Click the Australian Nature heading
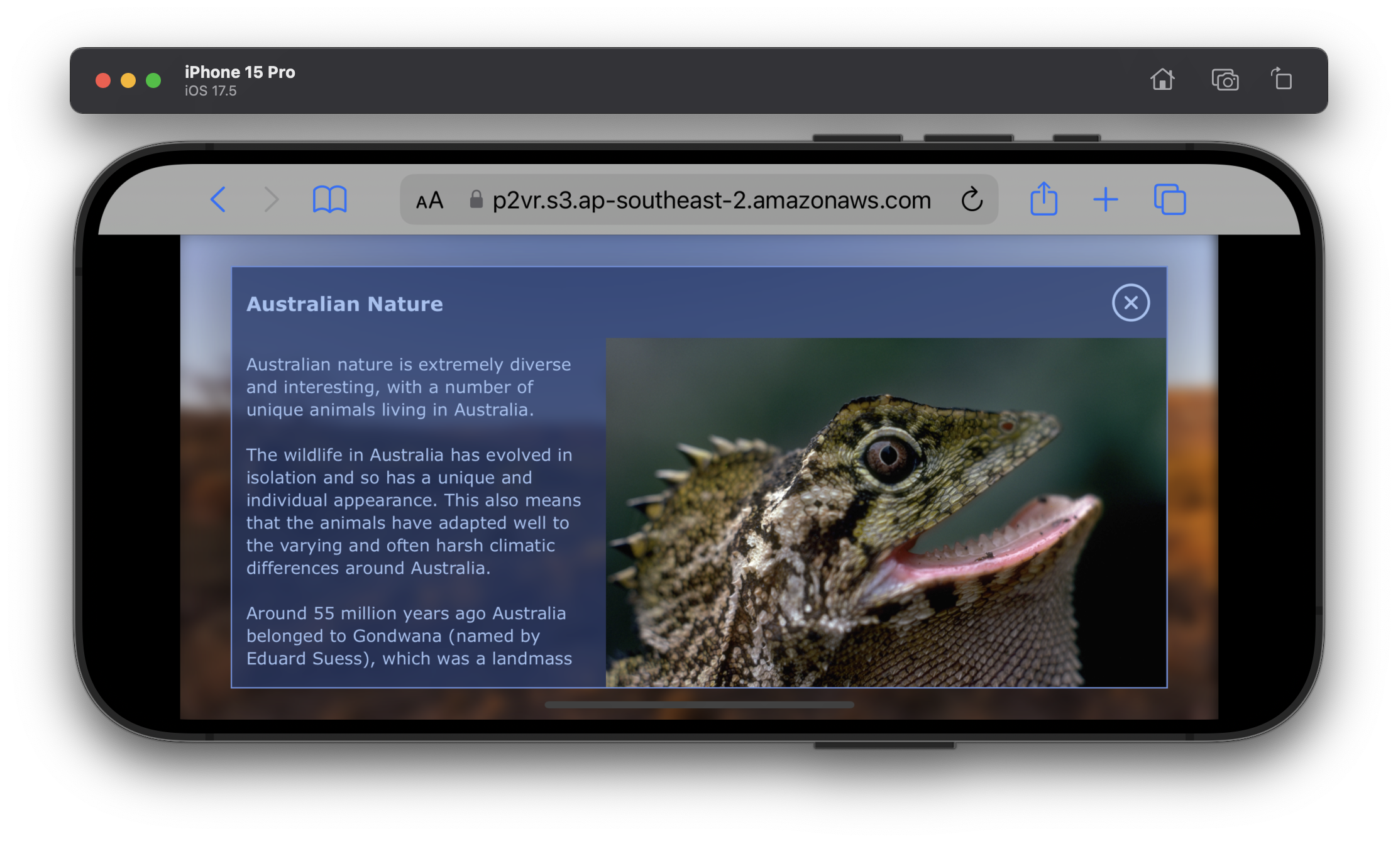1398x851 pixels. (344, 304)
